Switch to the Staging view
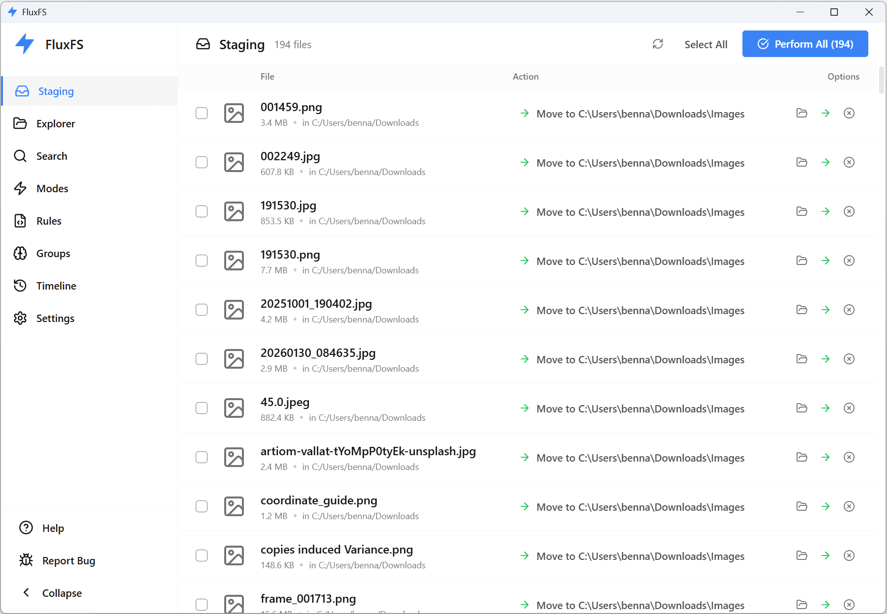The height and width of the screenshot is (614, 887). point(56,91)
